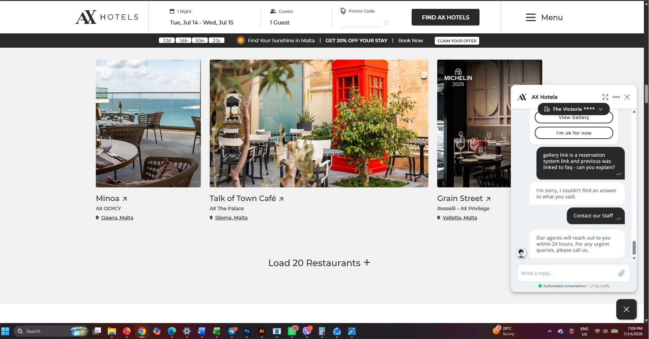
Task: Open the Minoa restaurant title link
Action: click(107, 198)
